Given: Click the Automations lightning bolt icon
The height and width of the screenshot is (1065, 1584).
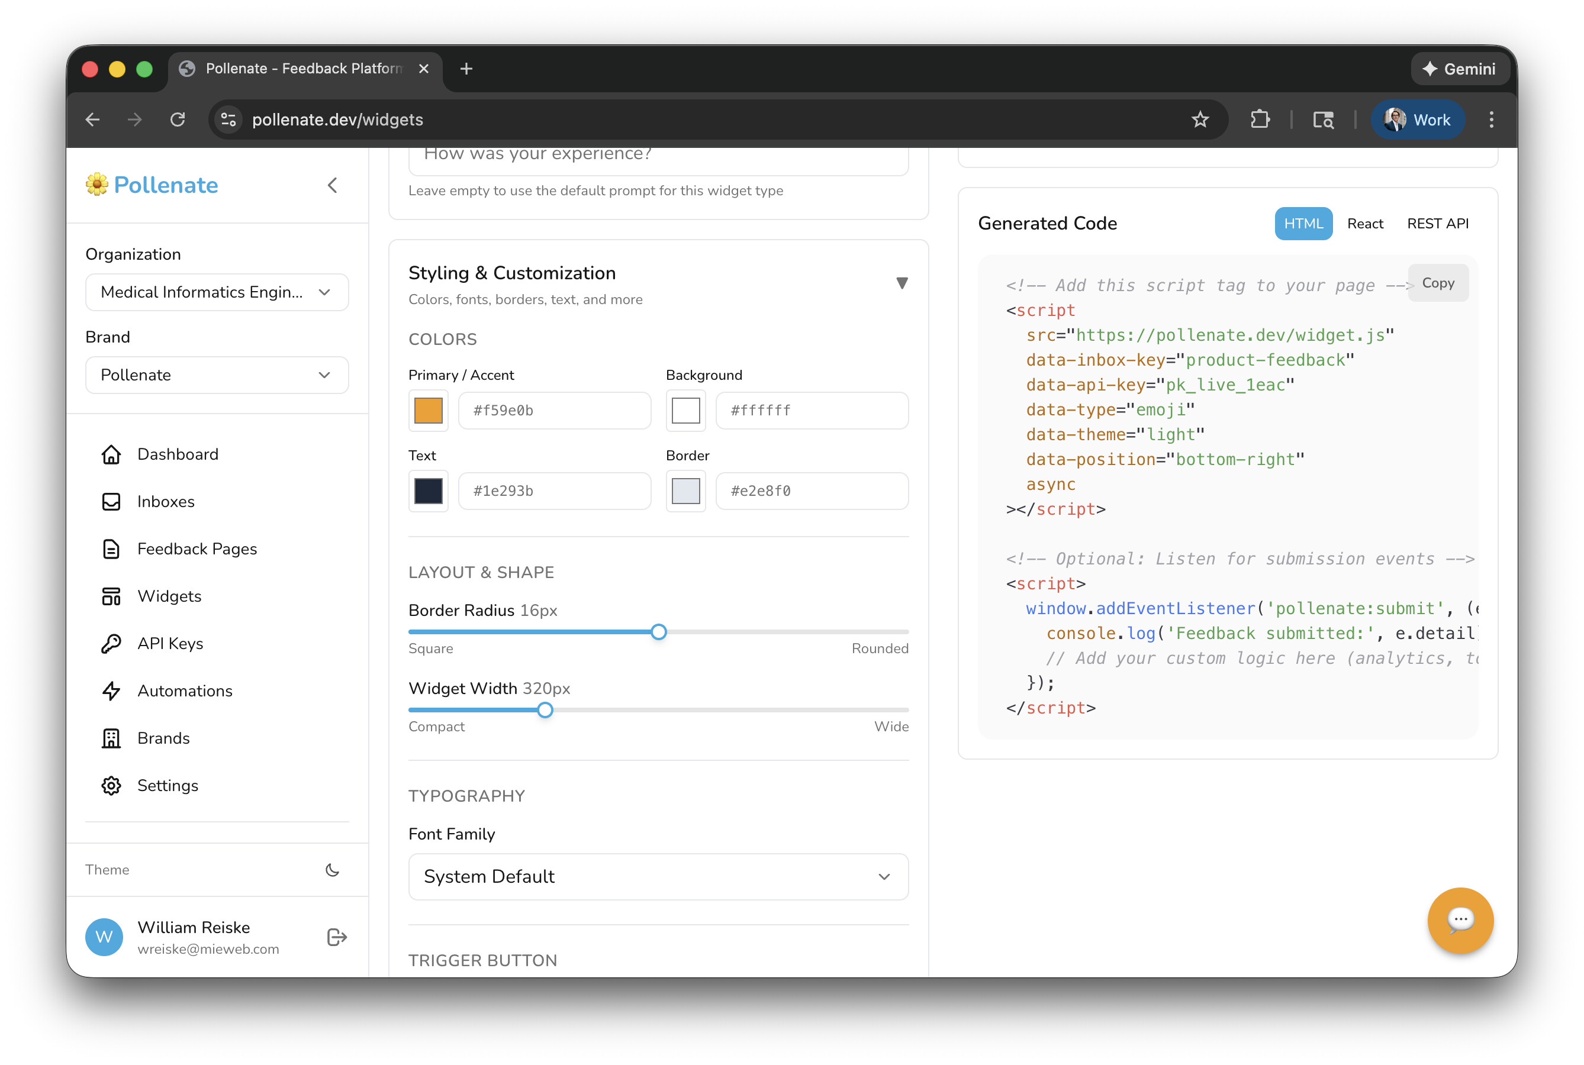Looking at the screenshot, I should [x=111, y=690].
